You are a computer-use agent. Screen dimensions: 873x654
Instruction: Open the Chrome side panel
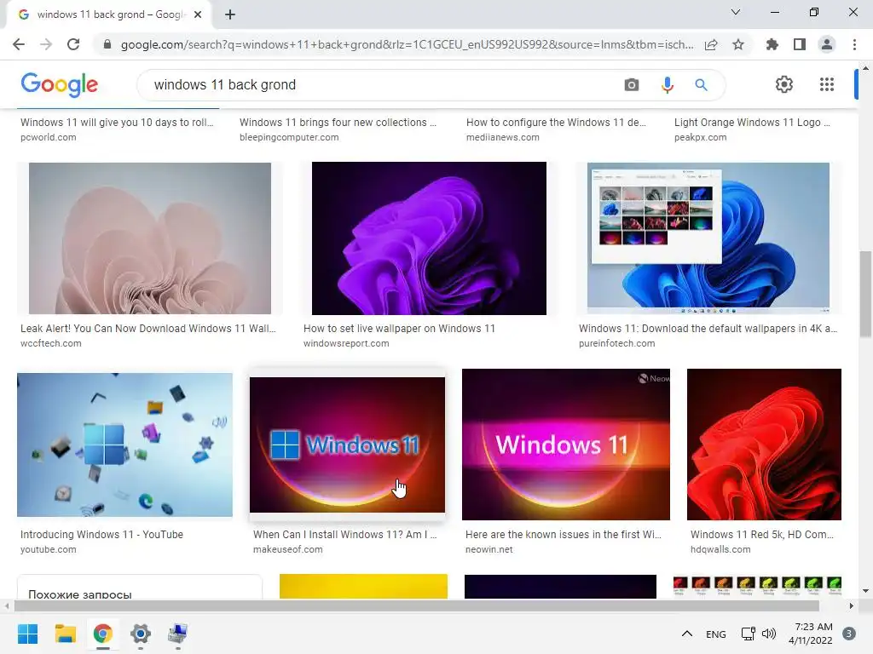(800, 44)
